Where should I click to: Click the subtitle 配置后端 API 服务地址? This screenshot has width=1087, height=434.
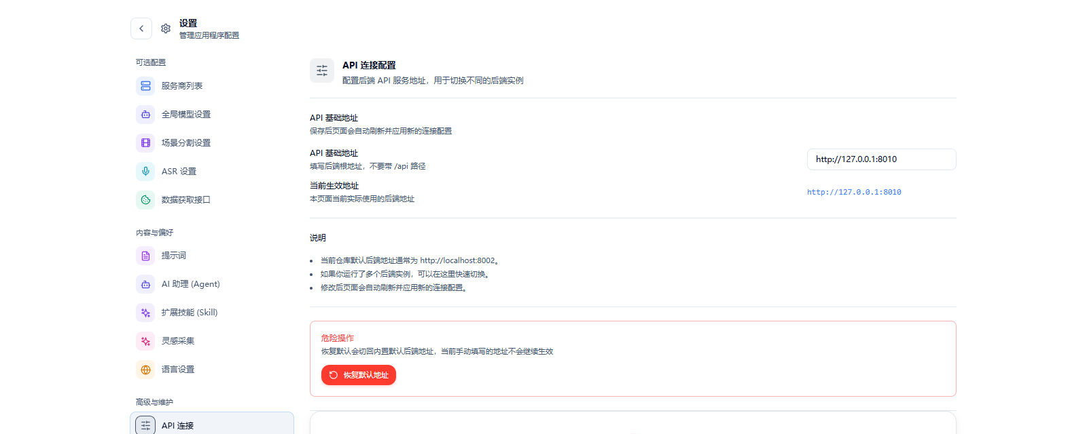point(433,81)
